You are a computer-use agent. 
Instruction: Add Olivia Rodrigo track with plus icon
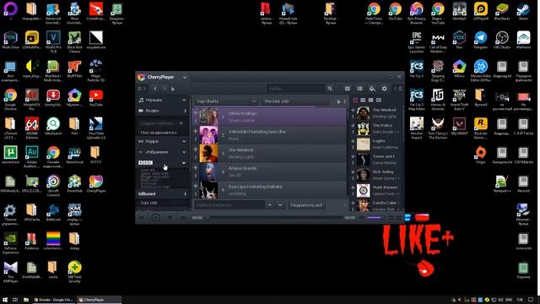point(195,113)
